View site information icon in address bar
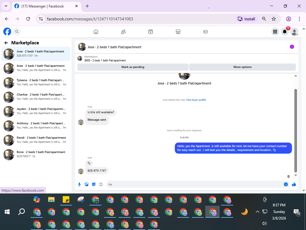Image resolution: width=306 pixels, height=230 pixels. tap(41, 19)
